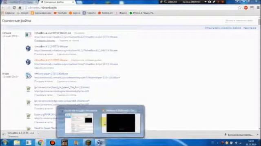Click the VirtualBox Win (1).exe file icon
The image size is (261, 146).
[x=28, y=34]
